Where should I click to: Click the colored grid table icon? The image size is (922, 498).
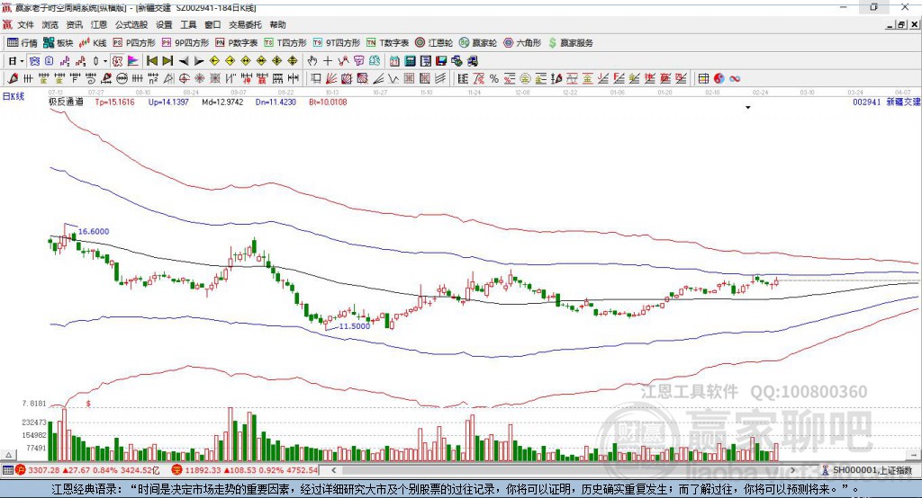click(x=703, y=79)
